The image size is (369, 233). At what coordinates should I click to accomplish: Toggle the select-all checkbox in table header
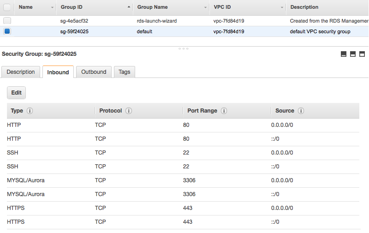pyautogui.click(x=7, y=7)
